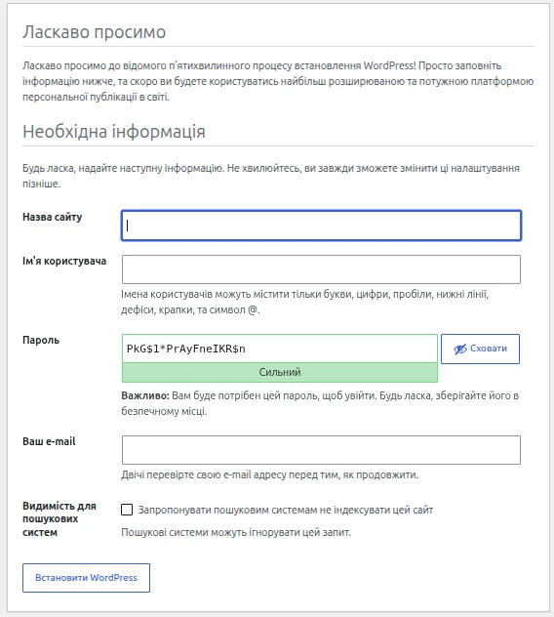Click the Видимість для пошукових систем label
Image resolution: width=554 pixels, height=617 pixels.
(59, 519)
